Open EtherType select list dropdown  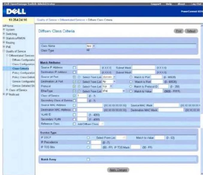[x=114, y=91]
